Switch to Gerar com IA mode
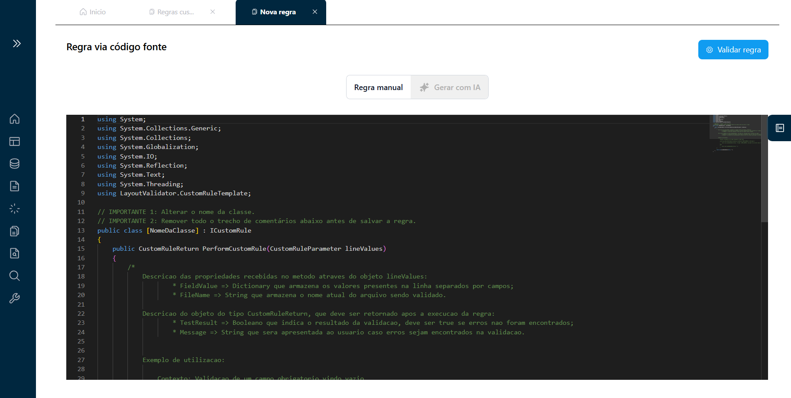791x398 pixels. [x=450, y=87]
